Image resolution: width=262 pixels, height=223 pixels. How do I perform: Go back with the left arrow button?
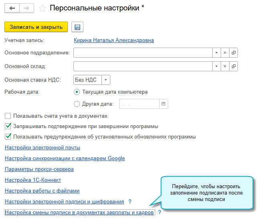12,8
